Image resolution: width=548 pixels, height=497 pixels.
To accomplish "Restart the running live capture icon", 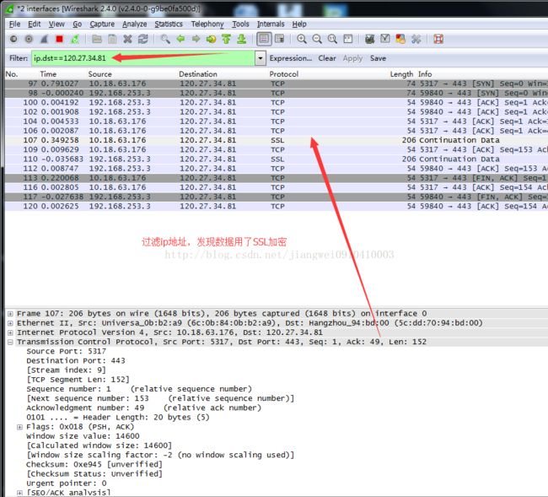I will [75, 39].
